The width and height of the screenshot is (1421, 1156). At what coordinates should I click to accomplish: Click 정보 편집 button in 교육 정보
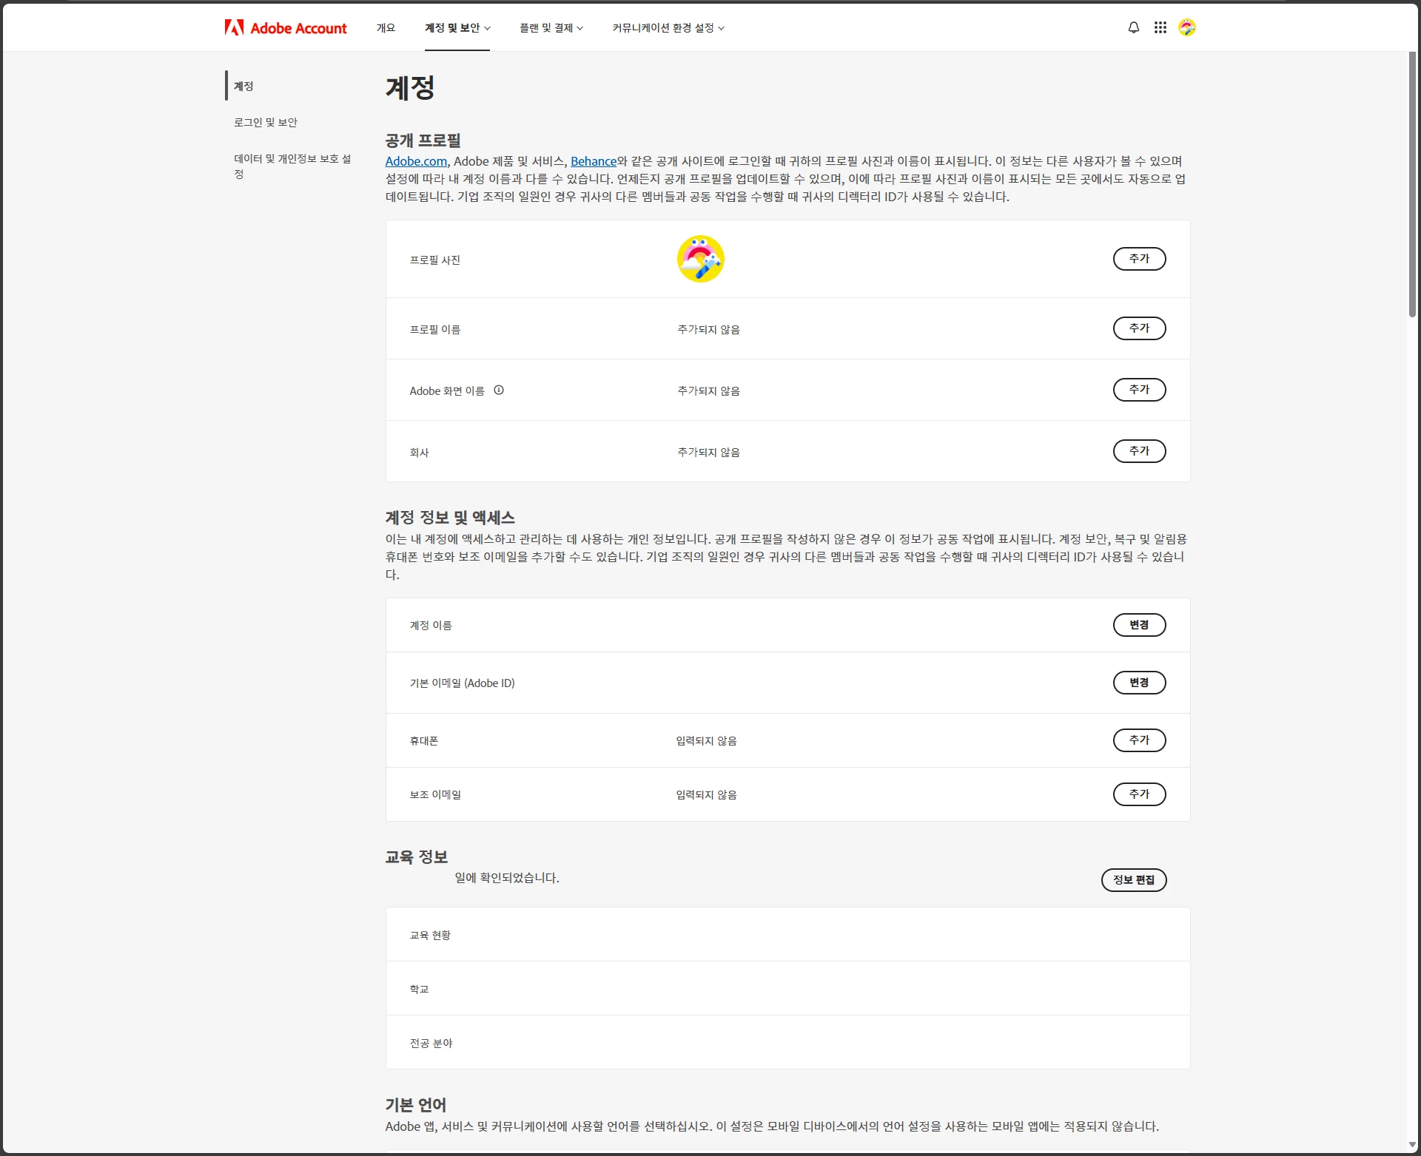tap(1133, 880)
